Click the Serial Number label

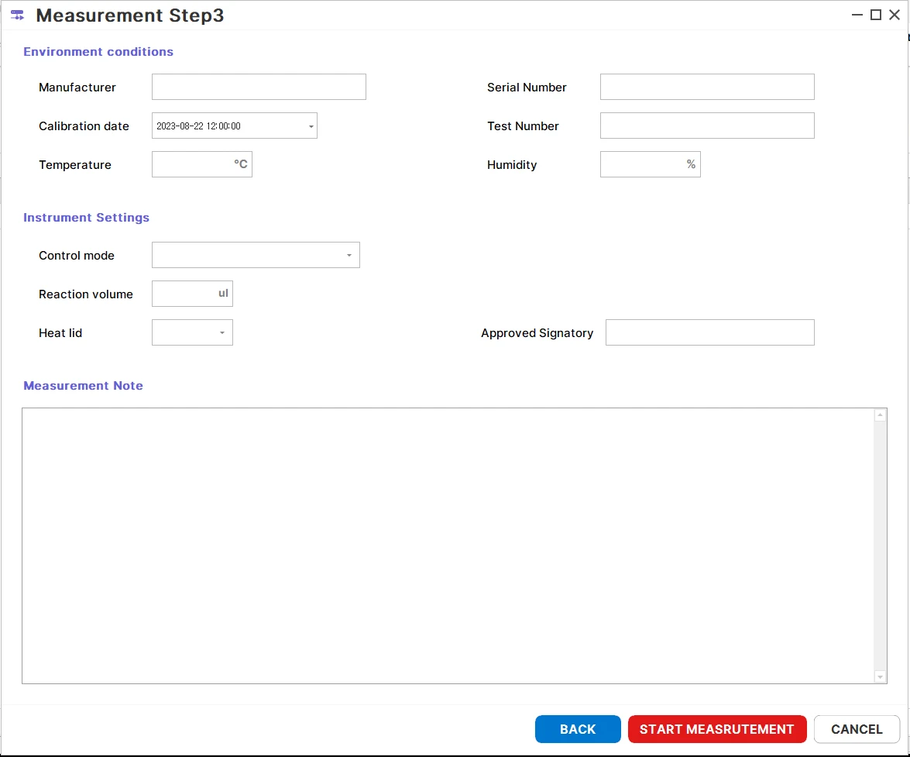point(527,87)
